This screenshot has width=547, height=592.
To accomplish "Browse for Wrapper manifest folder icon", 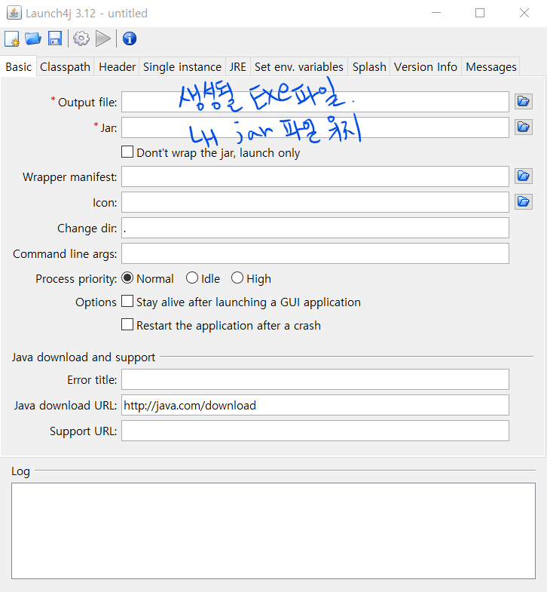I will tap(524, 176).
